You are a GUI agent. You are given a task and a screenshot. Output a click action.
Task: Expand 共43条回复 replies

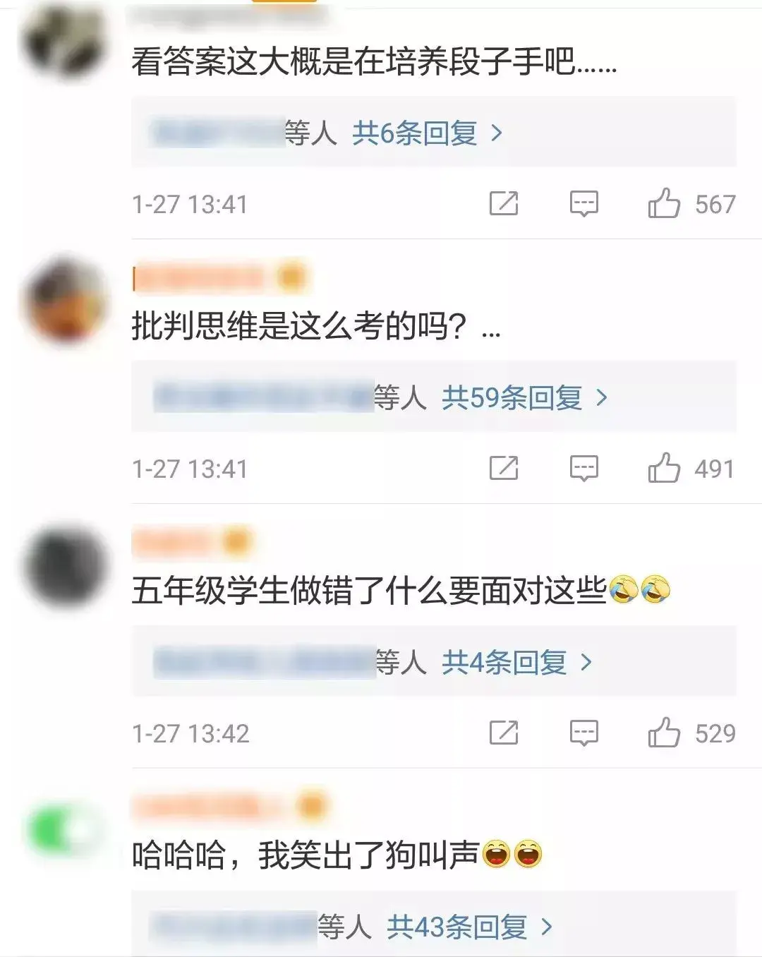470,926
